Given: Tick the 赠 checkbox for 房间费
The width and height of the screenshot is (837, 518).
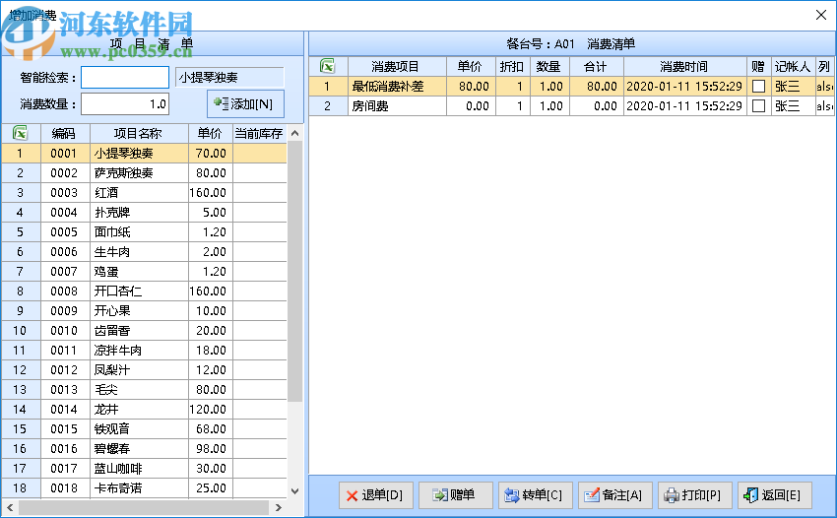Looking at the screenshot, I should coord(758,105).
